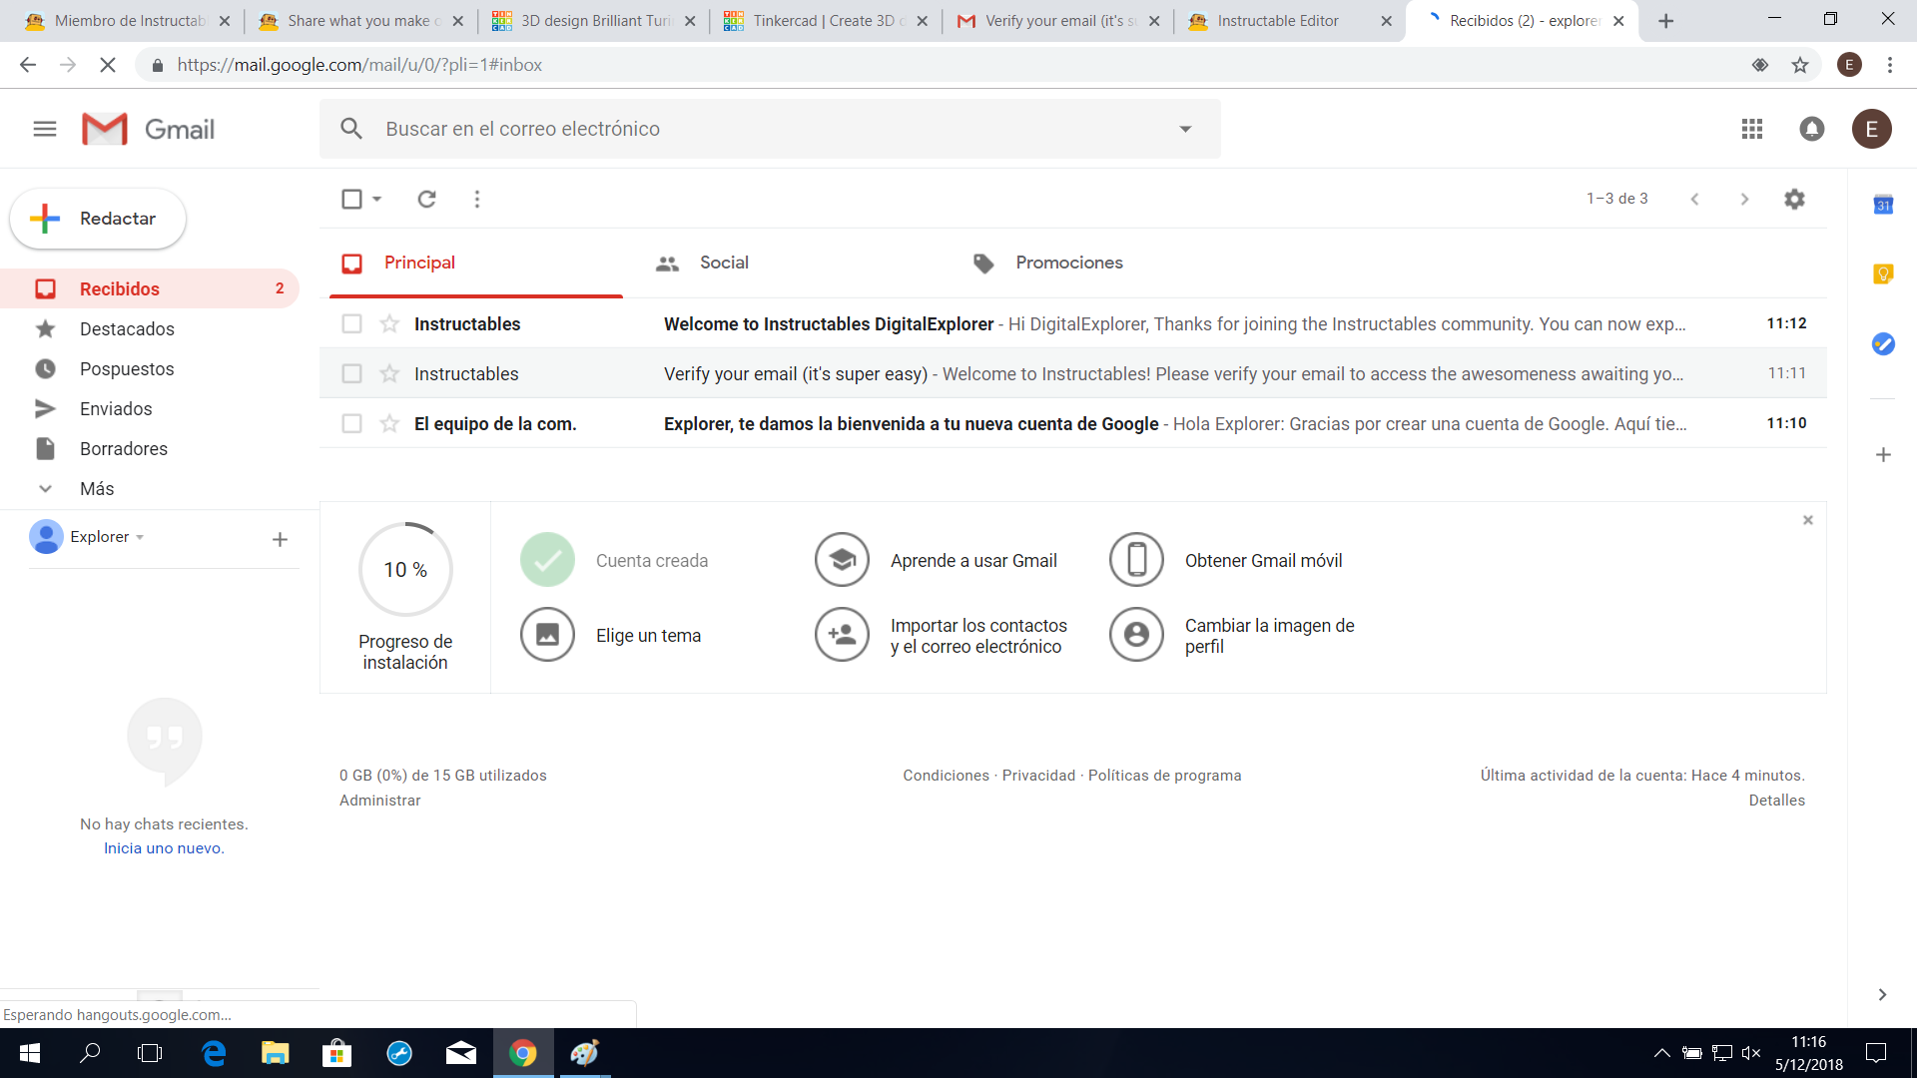
Task: Star the Welcome to Instructables email
Action: tap(389, 323)
